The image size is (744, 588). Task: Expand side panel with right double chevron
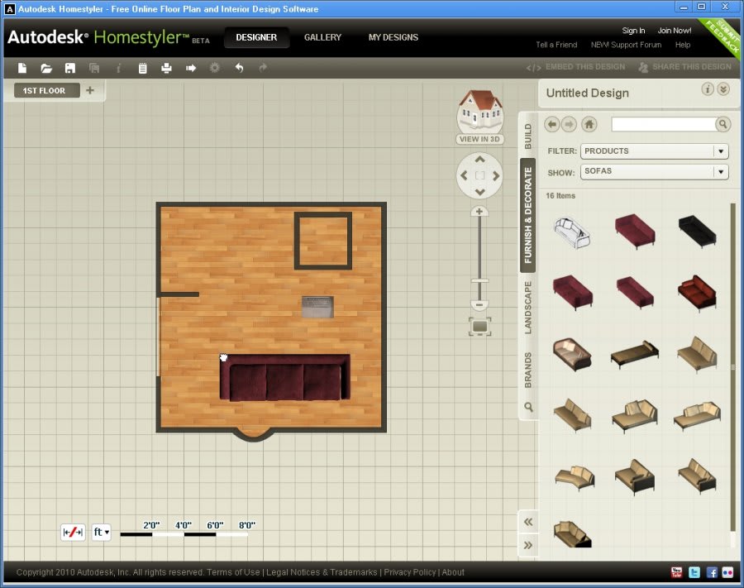pyautogui.click(x=528, y=545)
